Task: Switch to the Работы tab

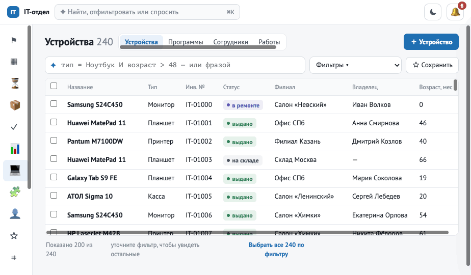Action: pos(269,42)
